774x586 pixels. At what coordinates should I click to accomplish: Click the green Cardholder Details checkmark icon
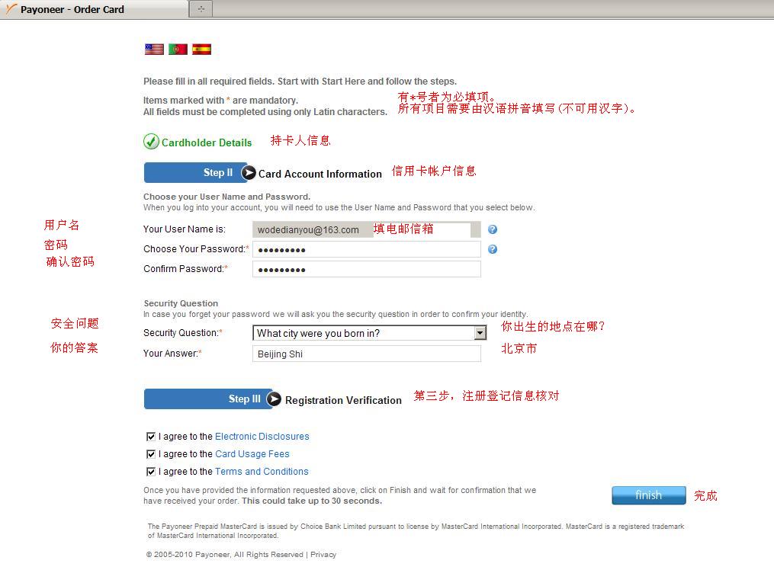(x=151, y=142)
